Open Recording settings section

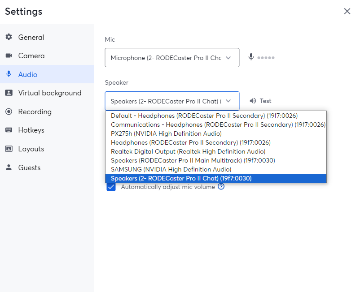click(x=47, y=112)
